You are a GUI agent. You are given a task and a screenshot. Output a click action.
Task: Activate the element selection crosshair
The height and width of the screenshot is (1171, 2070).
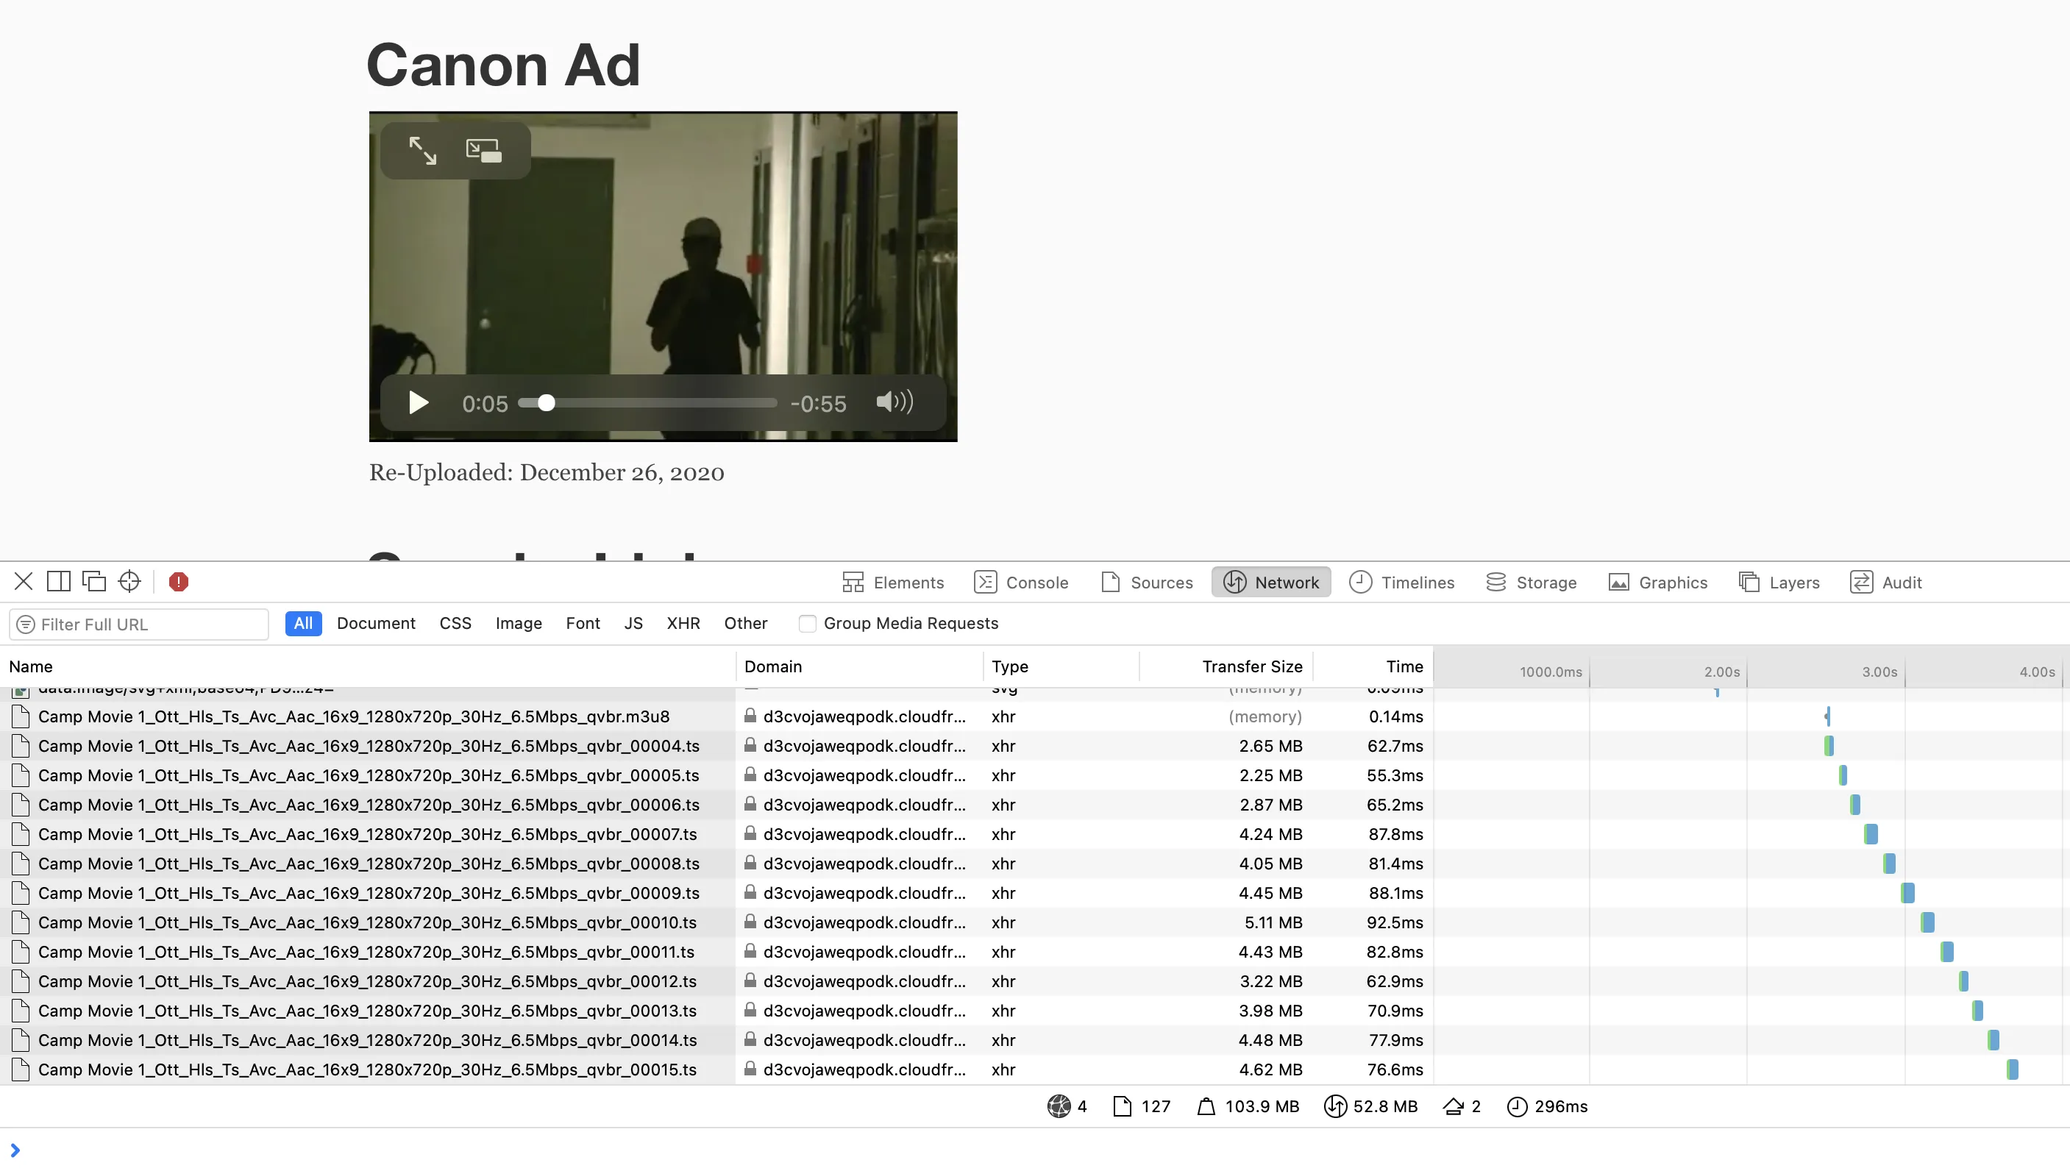coord(129,582)
